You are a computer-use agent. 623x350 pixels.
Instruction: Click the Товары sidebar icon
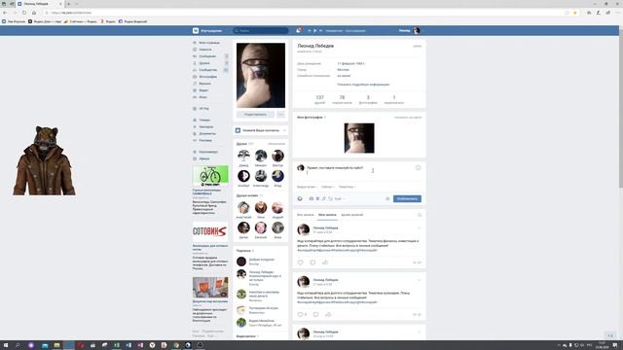point(195,120)
